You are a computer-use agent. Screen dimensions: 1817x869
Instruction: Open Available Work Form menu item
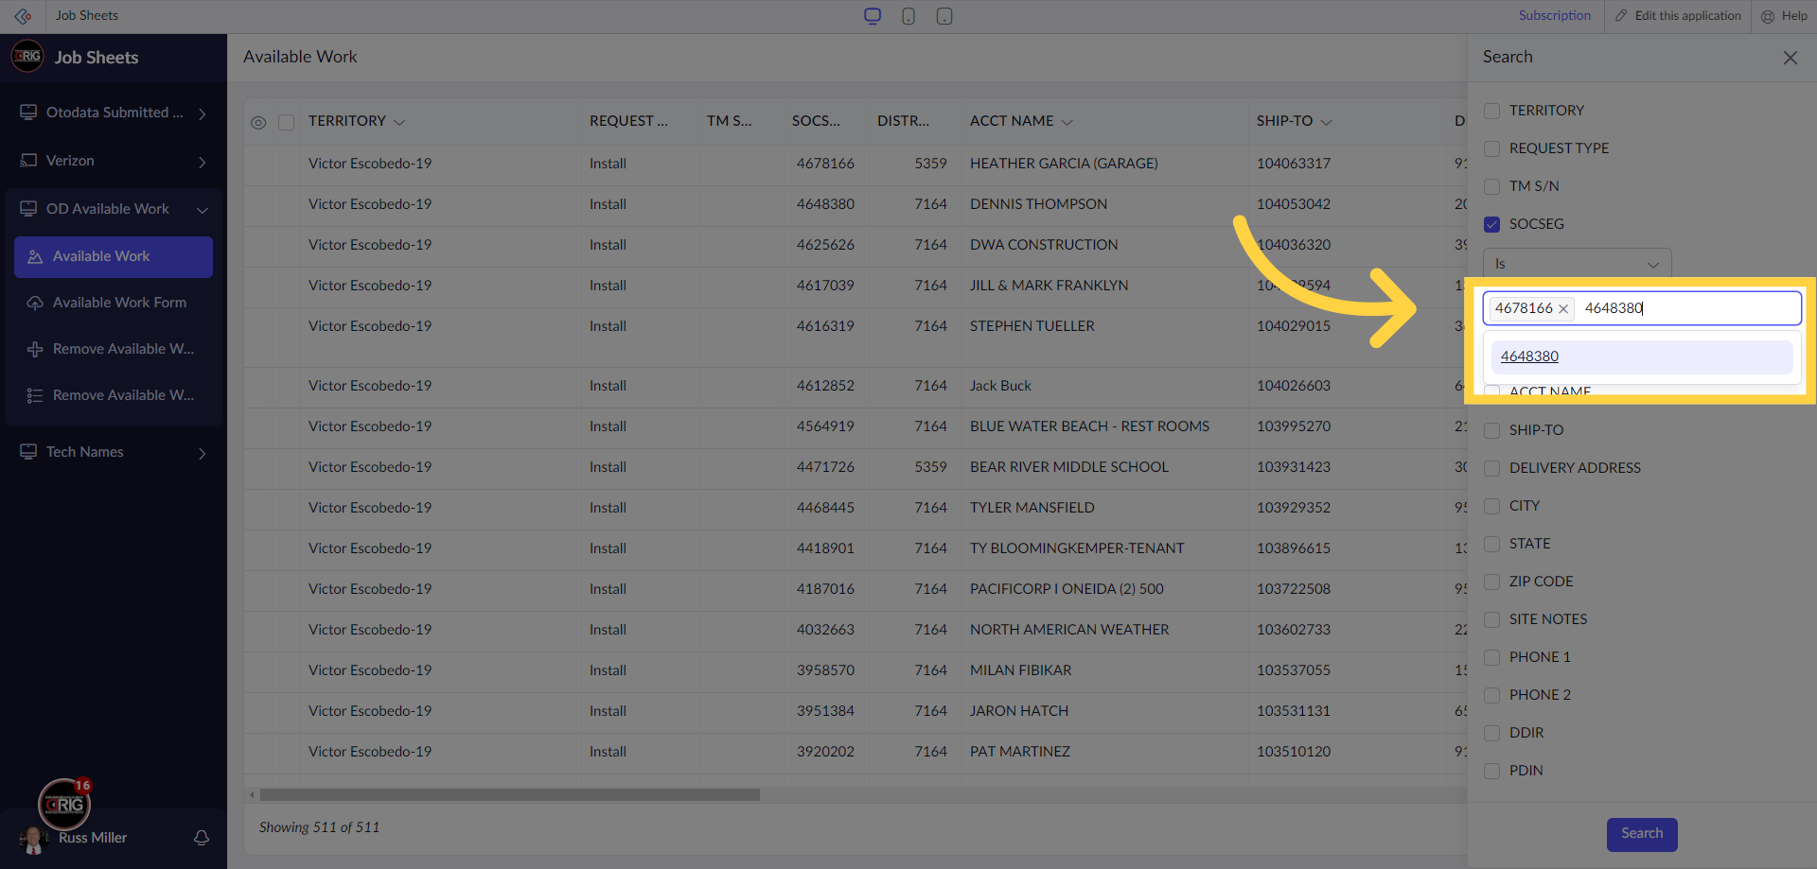tap(114, 304)
